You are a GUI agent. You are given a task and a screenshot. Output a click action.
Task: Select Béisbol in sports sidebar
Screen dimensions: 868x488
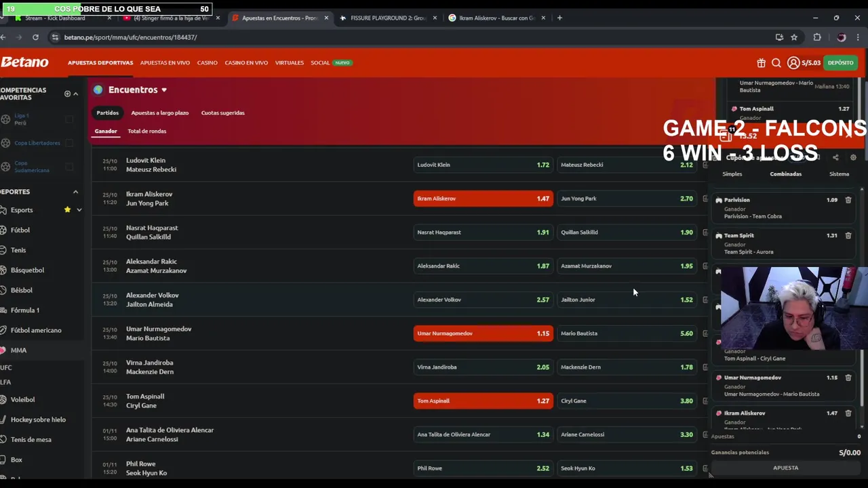click(x=21, y=290)
